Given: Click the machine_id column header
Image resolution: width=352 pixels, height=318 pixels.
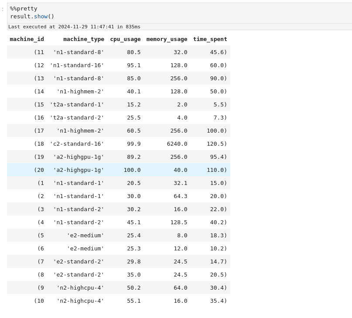Looking at the screenshot, I should 27,39.
